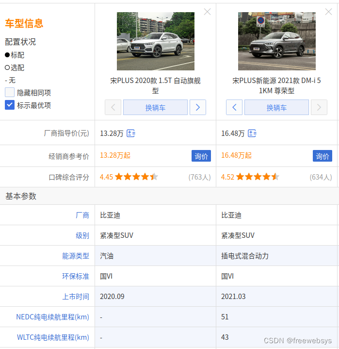Open 宋PLUS新能源 2021款 DM-i 尊荣型 title link

[x=276, y=85]
